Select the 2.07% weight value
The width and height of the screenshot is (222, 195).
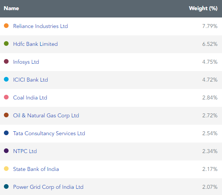[210, 187]
